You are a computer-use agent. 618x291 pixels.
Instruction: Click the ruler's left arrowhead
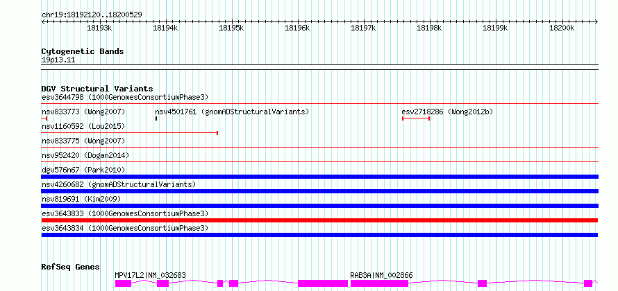pos(43,21)
